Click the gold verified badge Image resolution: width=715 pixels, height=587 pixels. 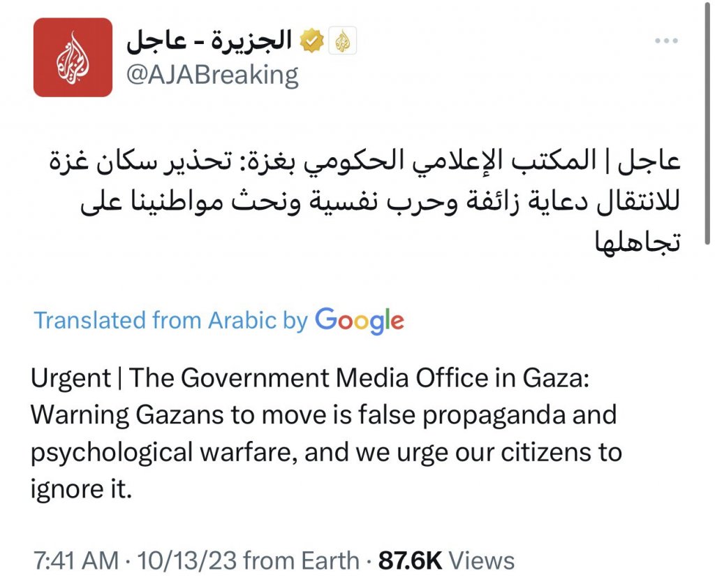[x=311, y=42]
